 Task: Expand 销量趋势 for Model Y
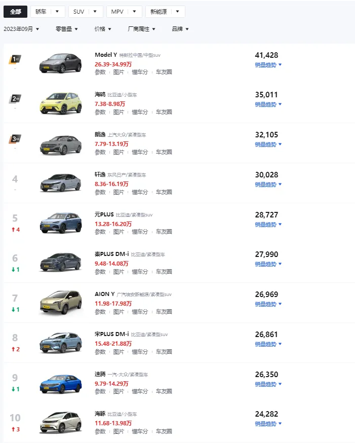pyautogui.click(x=268, y=65)
